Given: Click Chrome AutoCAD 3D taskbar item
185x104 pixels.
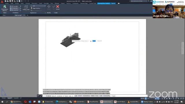Looking at the screenshot, I should [x=16, y=102].
